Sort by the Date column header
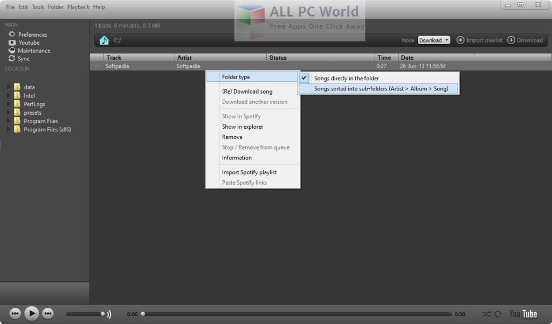Viewport: 552px width, 324px height. click(x=475, y=57)
